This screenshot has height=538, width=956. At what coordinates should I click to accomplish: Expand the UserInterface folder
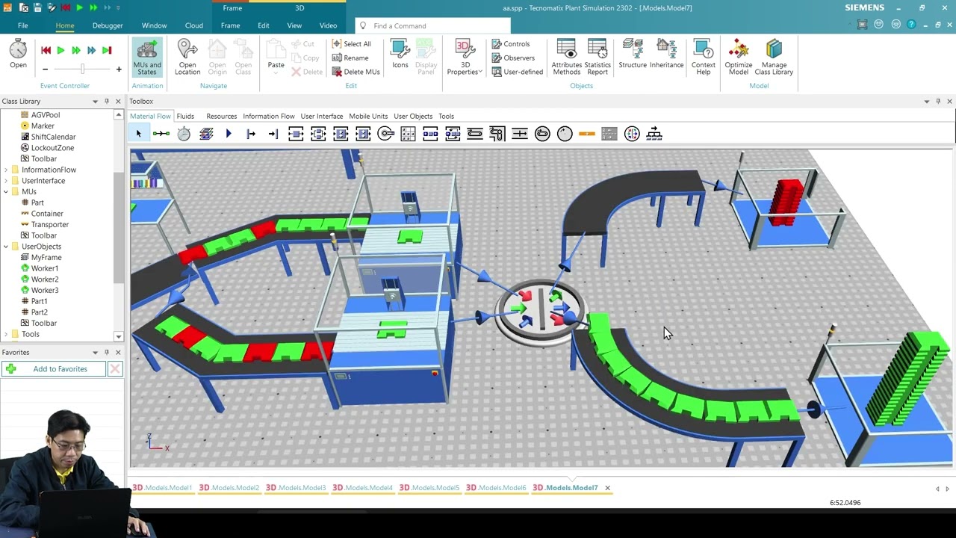coord(6,181)
